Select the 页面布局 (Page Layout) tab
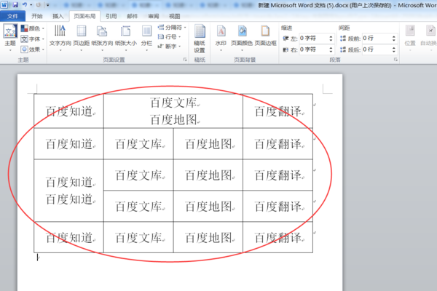The image size is (437, 291). [84, 16]
